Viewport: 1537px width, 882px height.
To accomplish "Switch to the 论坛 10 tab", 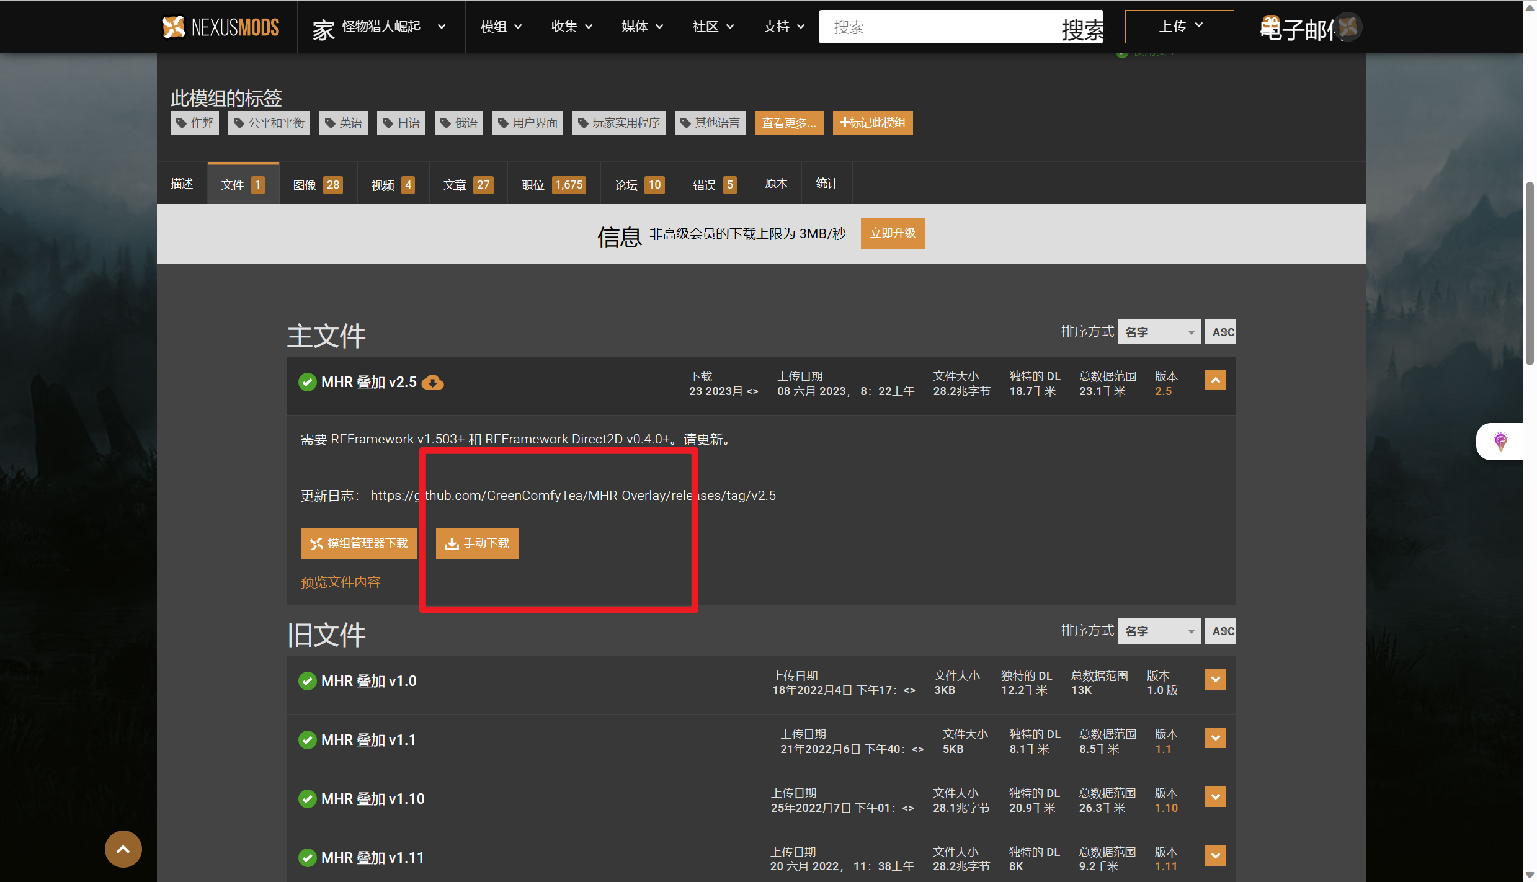I will [639, 184].
